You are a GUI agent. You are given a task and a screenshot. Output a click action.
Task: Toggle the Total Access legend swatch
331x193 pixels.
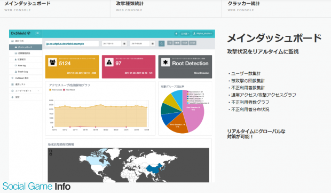coord(50,90)
